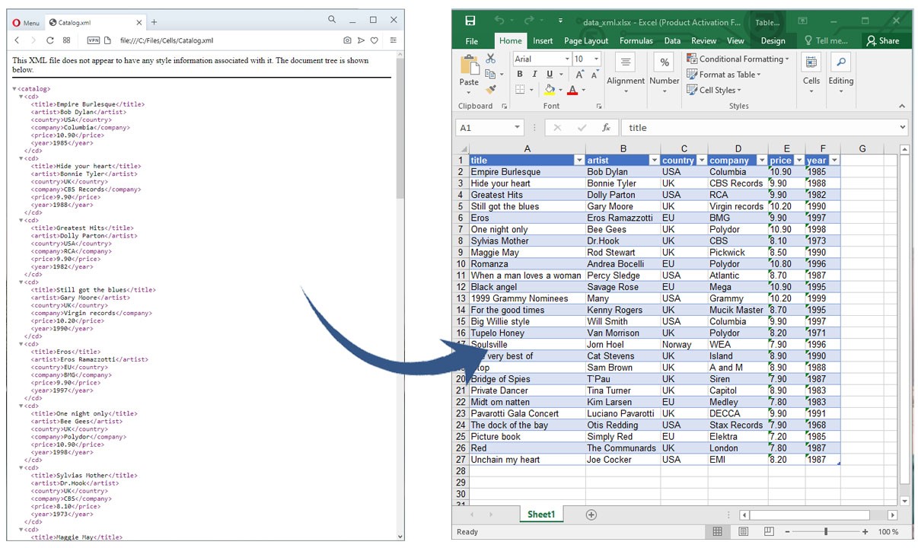Toggle underline formatting
Viewport: 918px width, 548px height.
(x=549, y=74)
